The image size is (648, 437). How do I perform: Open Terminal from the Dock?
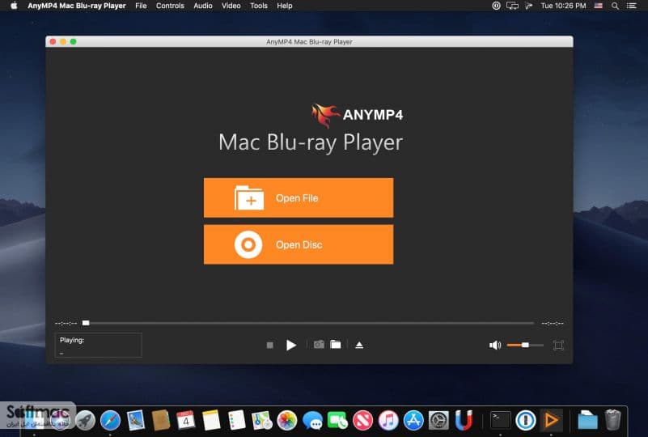pyautogui.click(x=501, y=421)
